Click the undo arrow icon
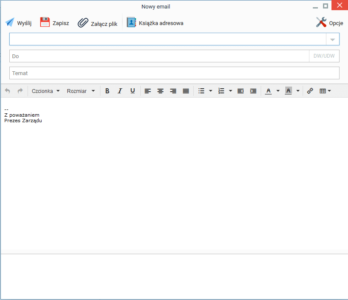348x300 pixels. tap(8, 91)
